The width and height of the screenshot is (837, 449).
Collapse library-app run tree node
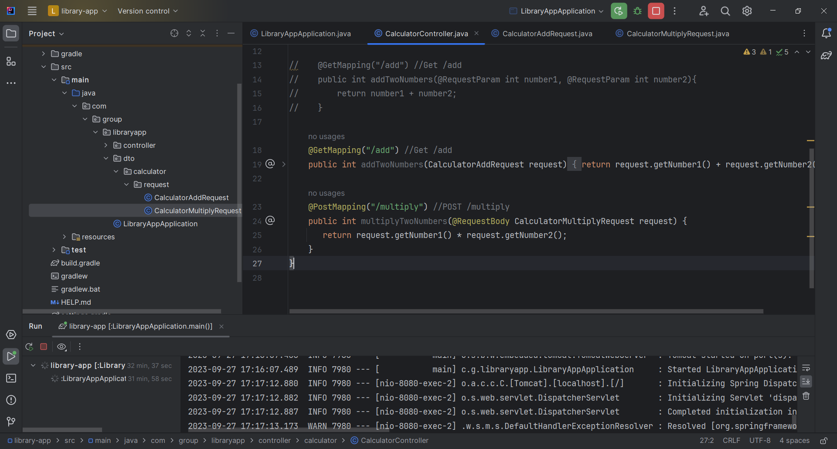tap(33, 365)
